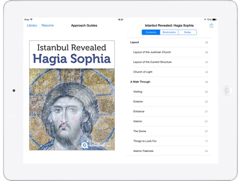Go back to Library

[32, 26]
